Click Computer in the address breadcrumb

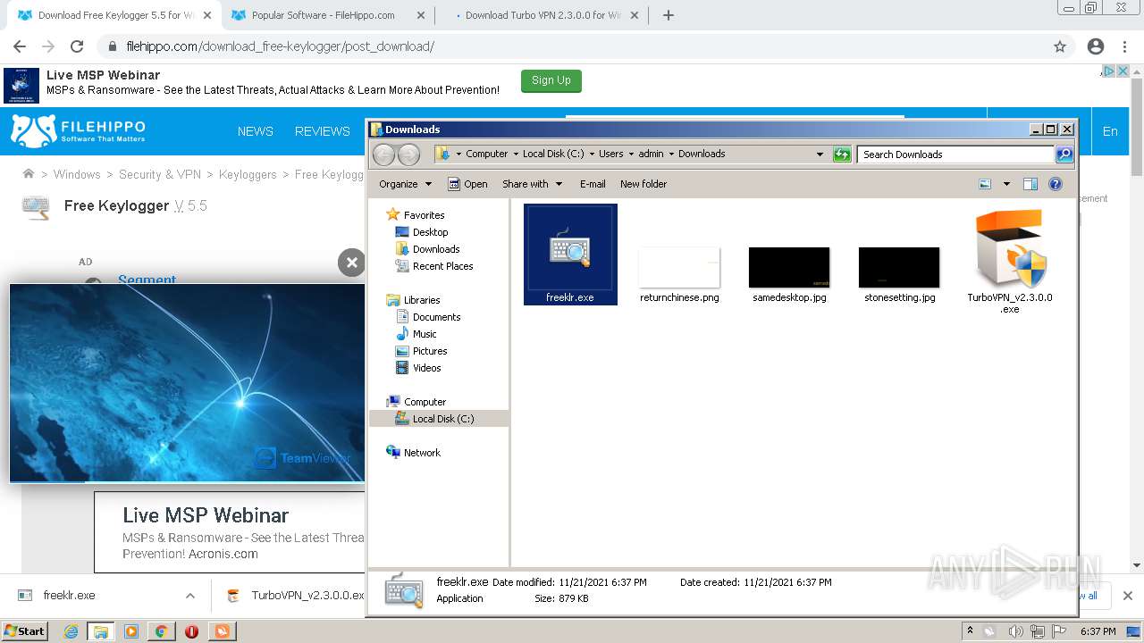click(487, 154)
